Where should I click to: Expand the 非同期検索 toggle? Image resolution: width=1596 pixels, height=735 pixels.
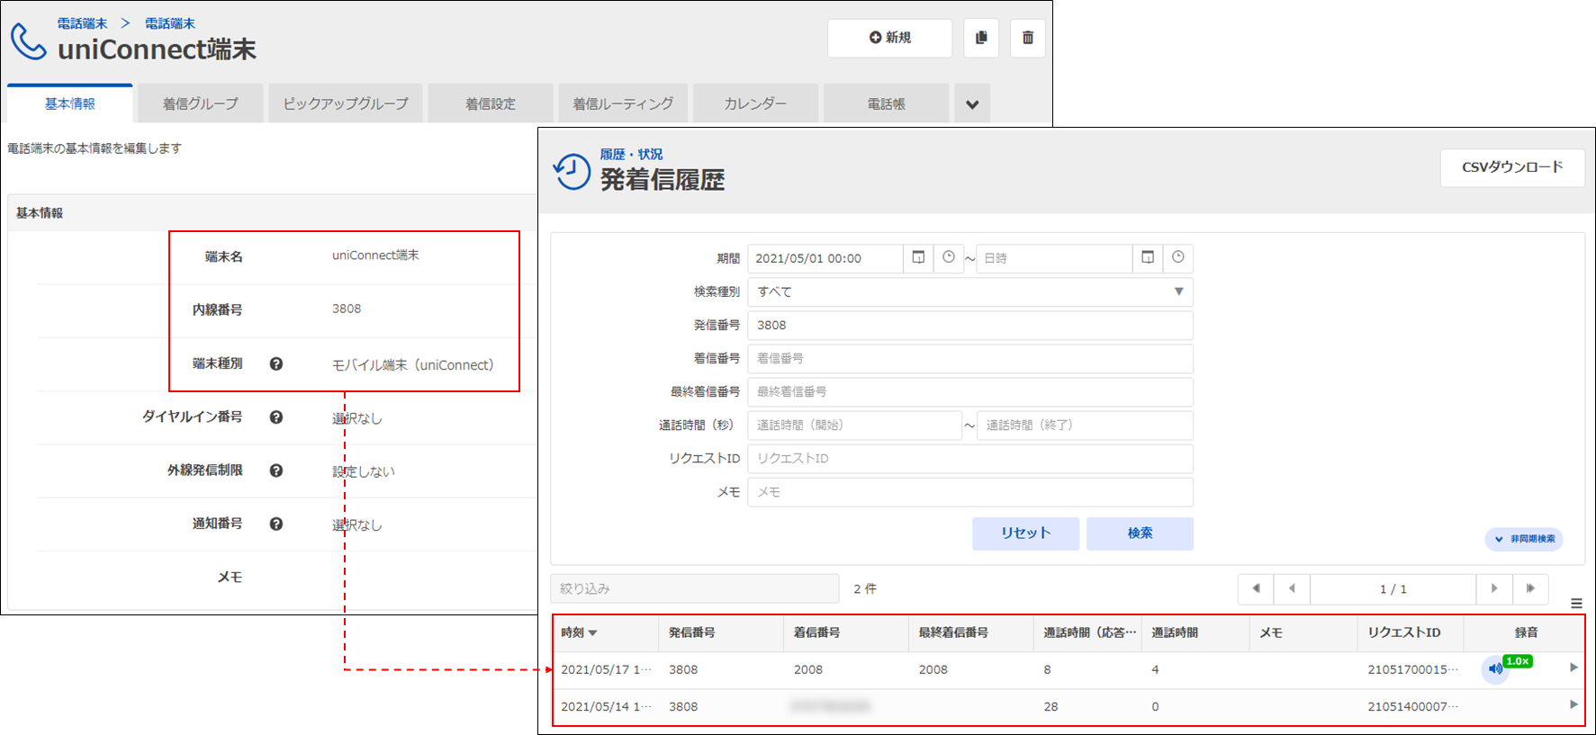coord(1524,539)
